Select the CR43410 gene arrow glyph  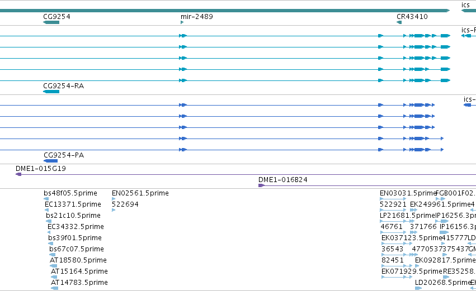[x=399, y=22]
